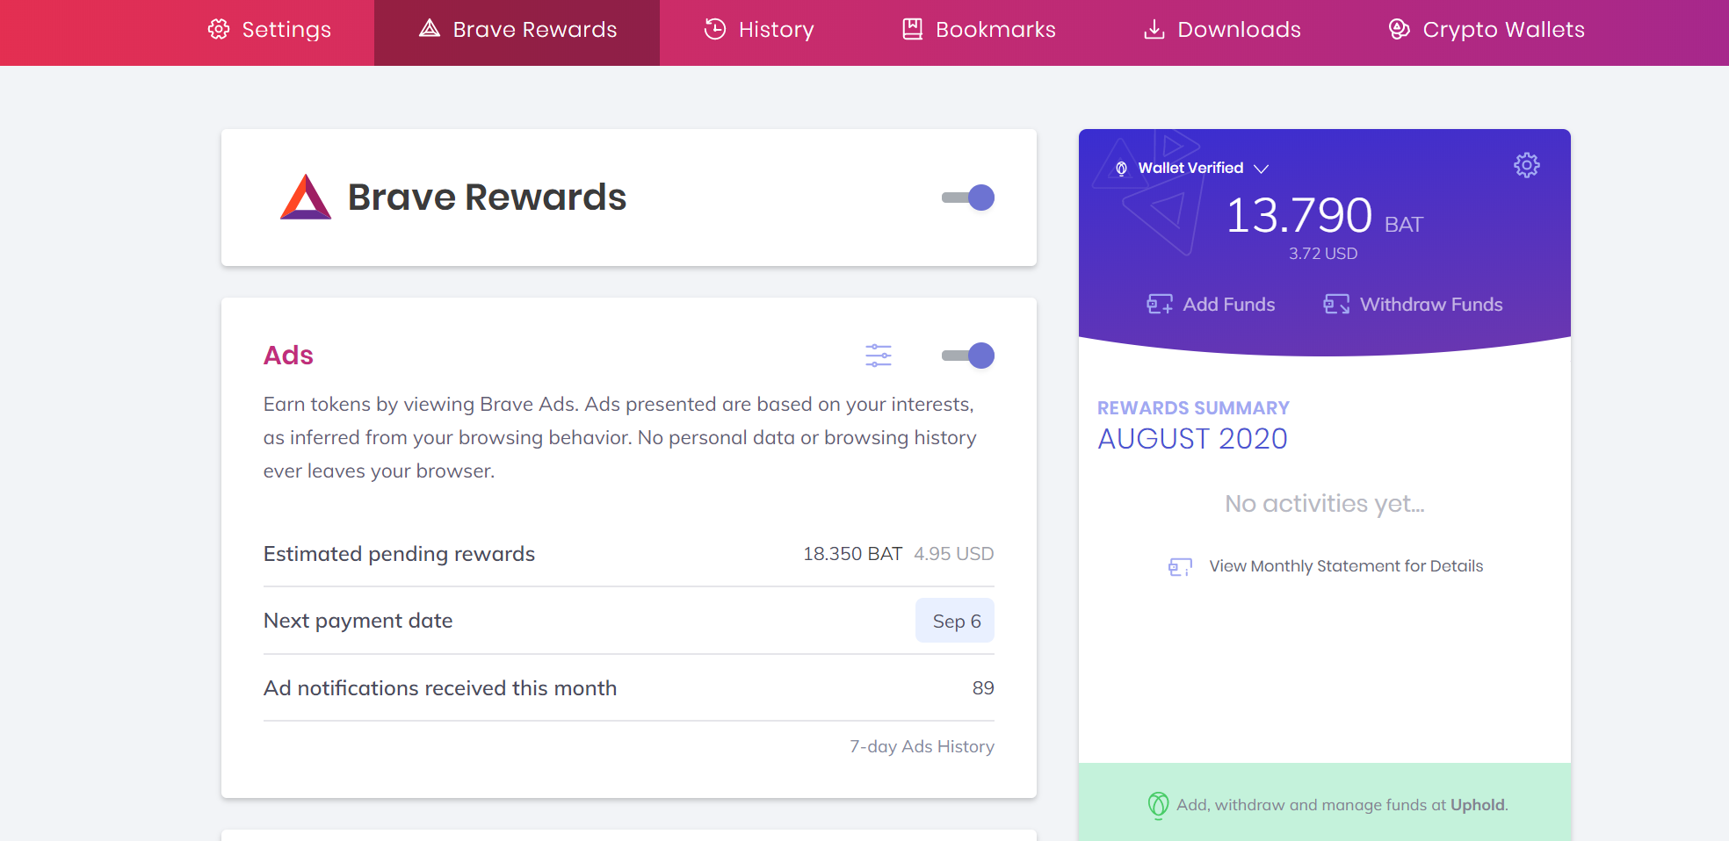This screenshot has height=841, width=1729.
Task: Click the No activities yet message
Action: 1325,504
